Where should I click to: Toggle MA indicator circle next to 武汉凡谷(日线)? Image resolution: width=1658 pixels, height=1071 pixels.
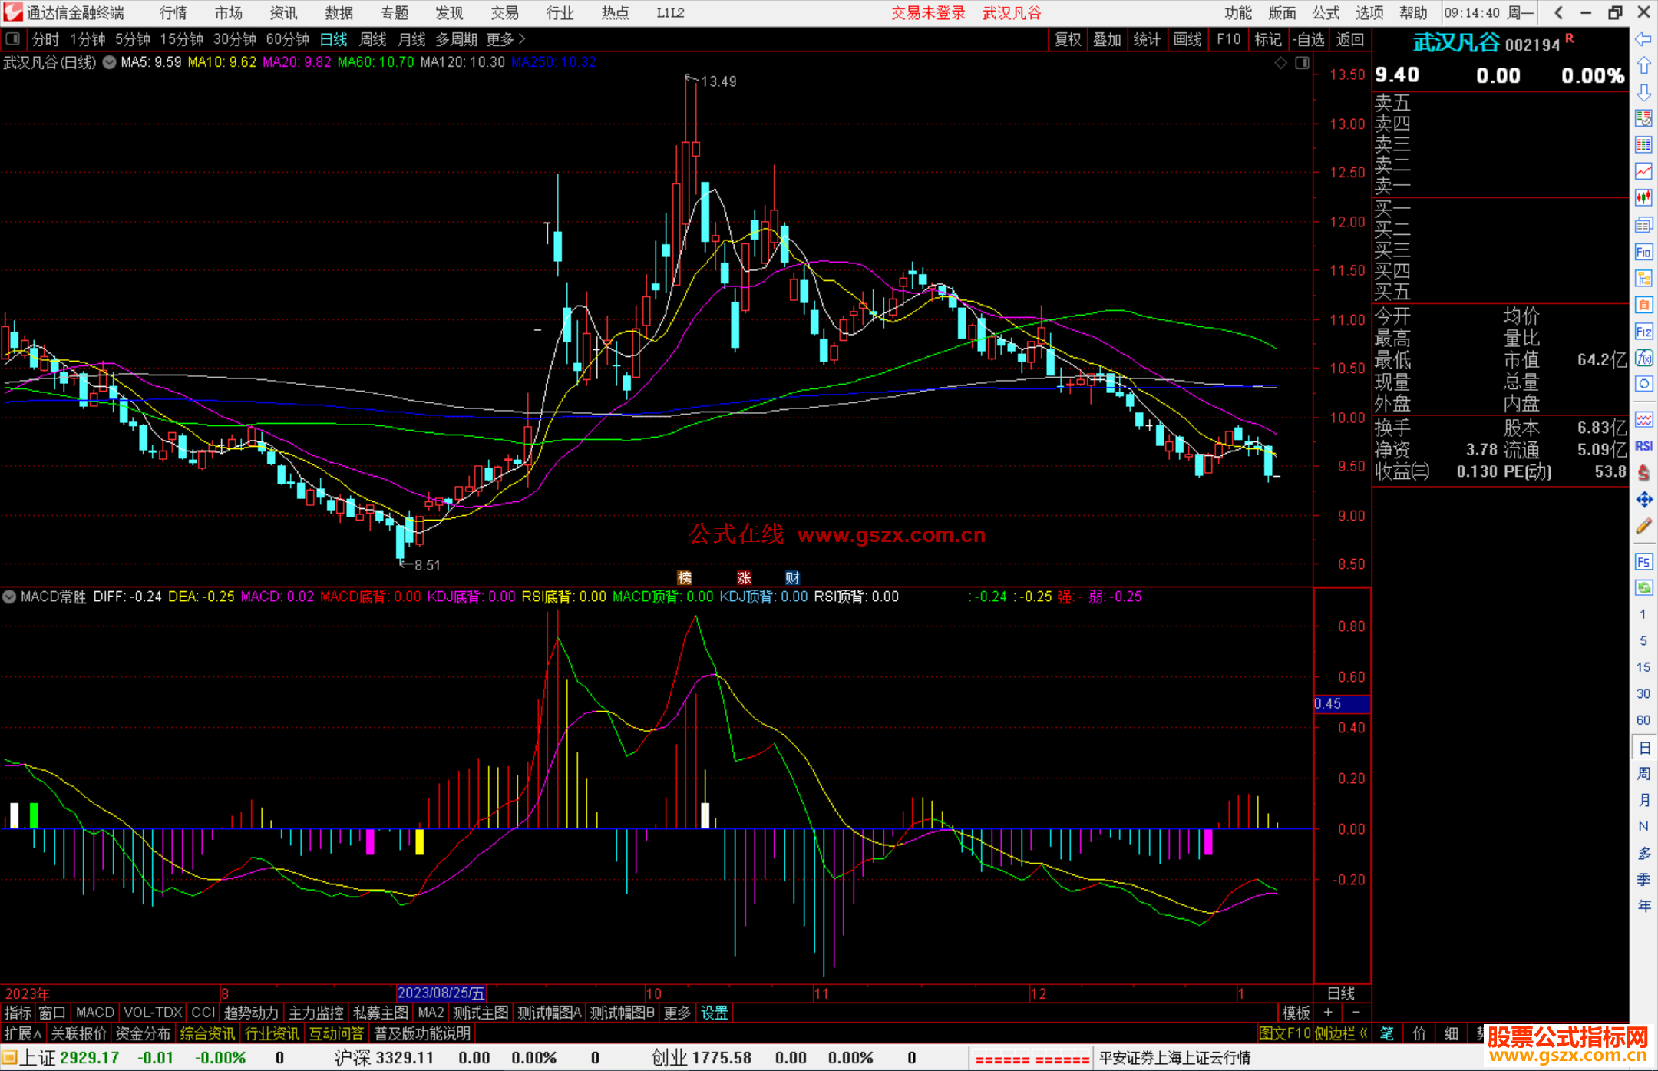110,62
